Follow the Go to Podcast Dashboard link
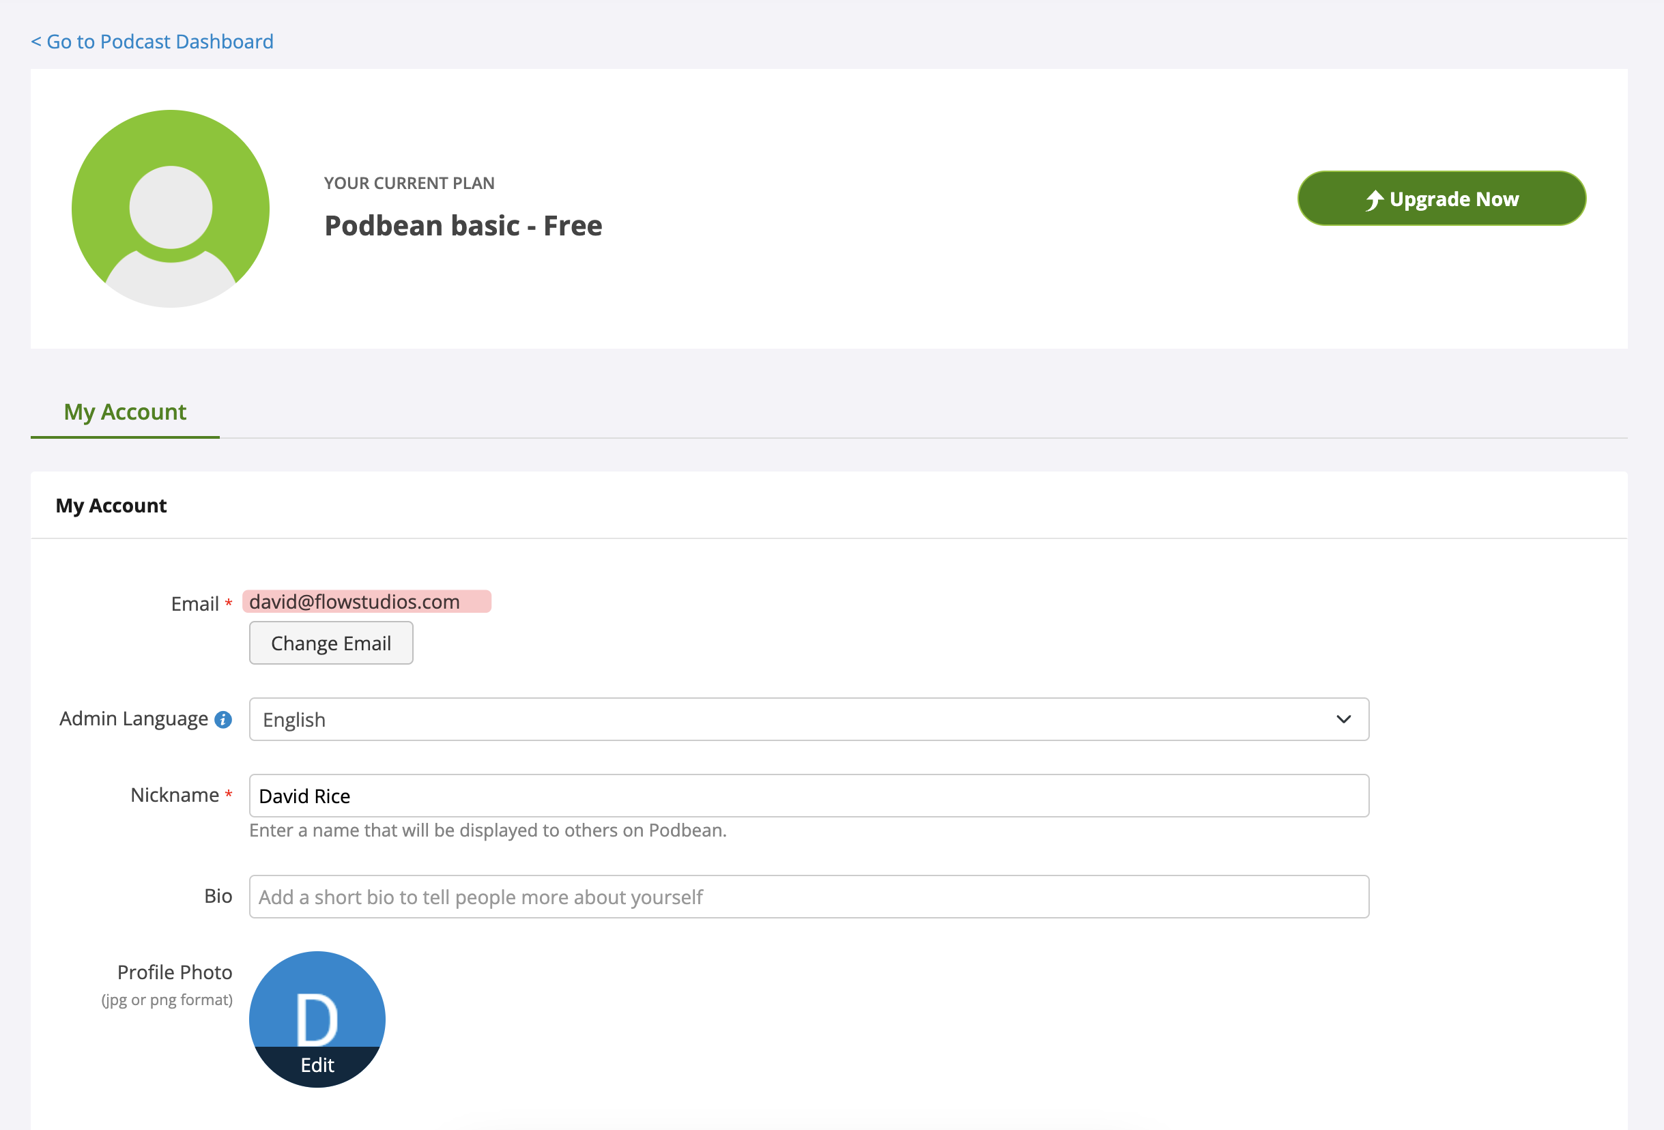The width and height of the screenshot is (1664, 1130). 152,42
